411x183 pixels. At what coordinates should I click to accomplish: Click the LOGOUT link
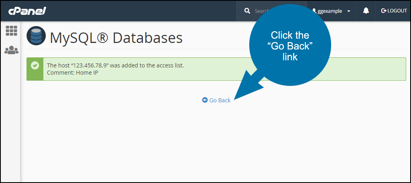pos(394,11)
